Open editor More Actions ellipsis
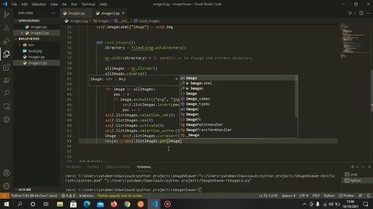The image size is (373, 209). coord(368,13)
